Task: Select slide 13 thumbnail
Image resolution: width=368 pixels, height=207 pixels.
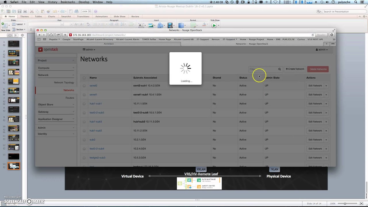Action: coord(14,157)
